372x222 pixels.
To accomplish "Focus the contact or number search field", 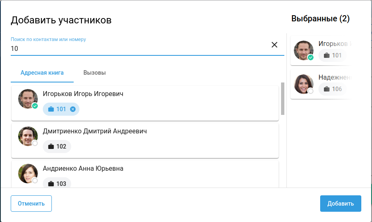I will [x=140, y=48].
